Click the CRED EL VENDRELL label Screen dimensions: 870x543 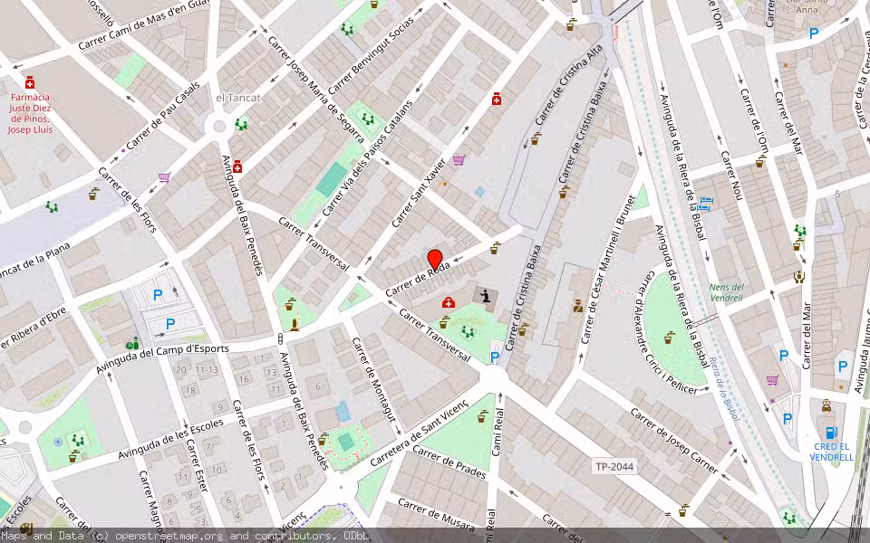831,452
